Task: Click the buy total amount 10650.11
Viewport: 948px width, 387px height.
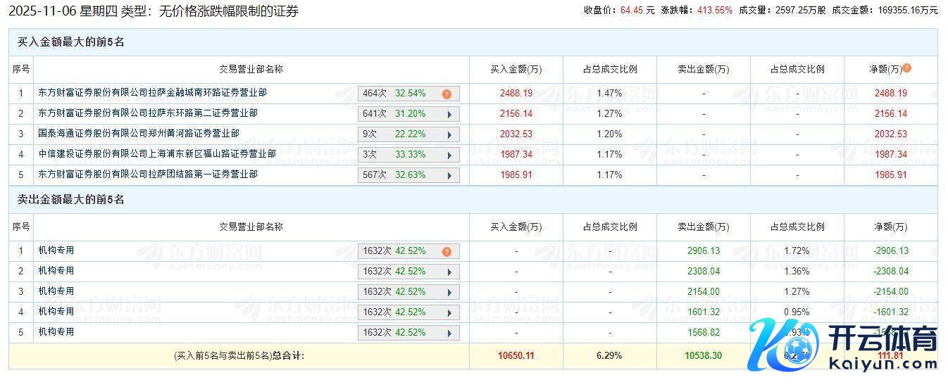Action: click(516, 356)
